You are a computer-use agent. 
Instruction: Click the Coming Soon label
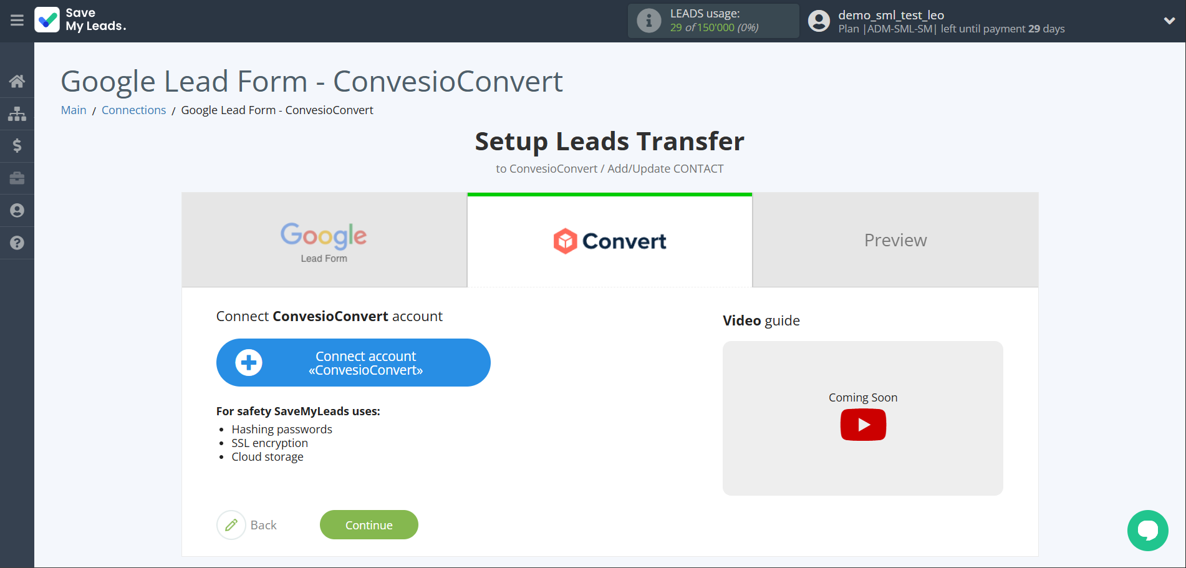coord(863,398)
